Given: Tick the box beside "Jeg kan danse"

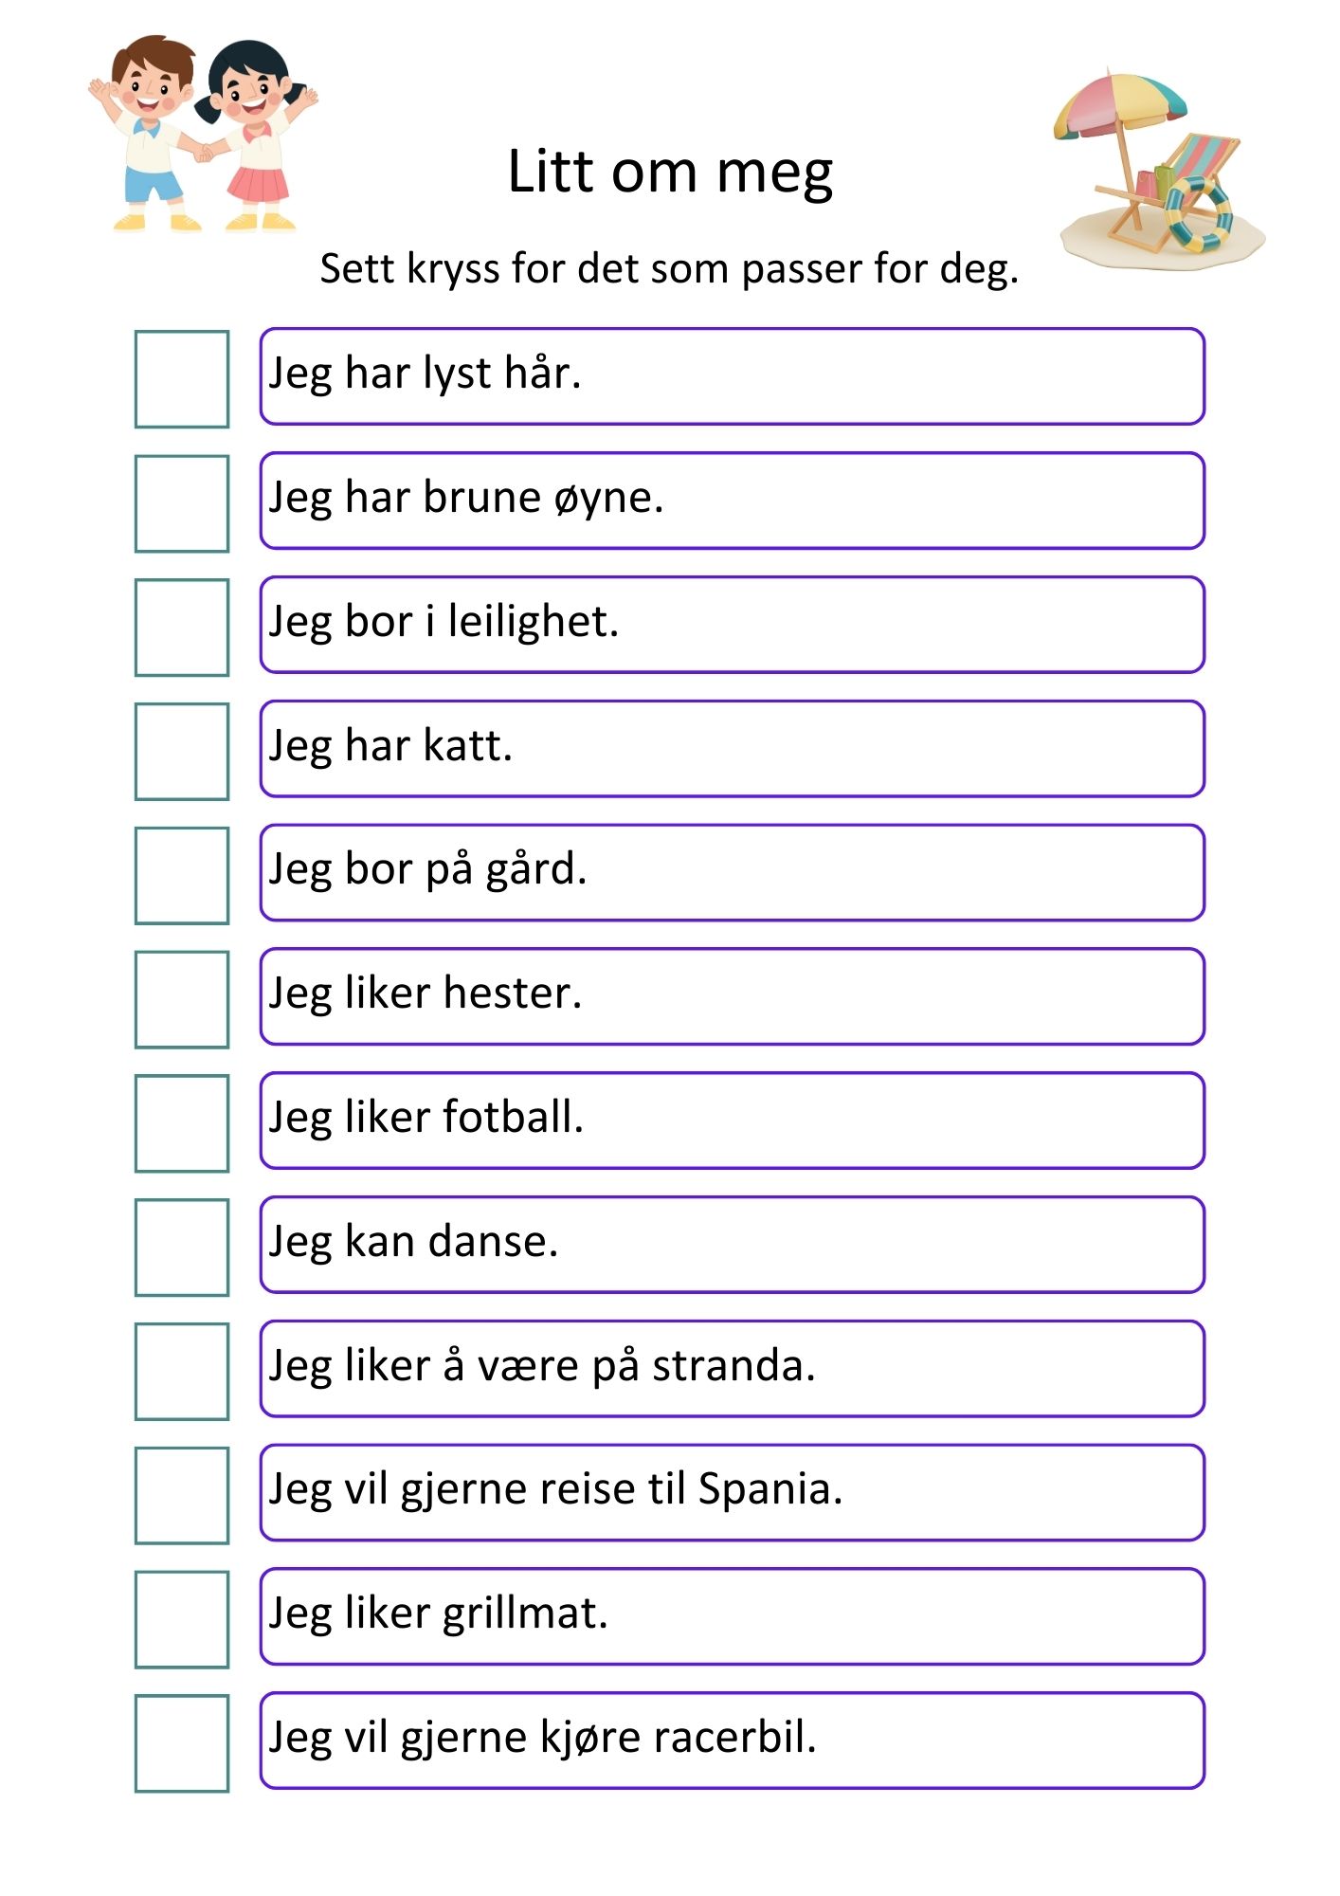Looking at the screenshot, I should coord(182,1248).
